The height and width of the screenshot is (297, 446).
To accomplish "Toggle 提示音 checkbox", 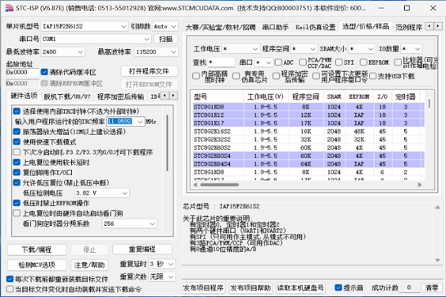I will coord(338,288).
